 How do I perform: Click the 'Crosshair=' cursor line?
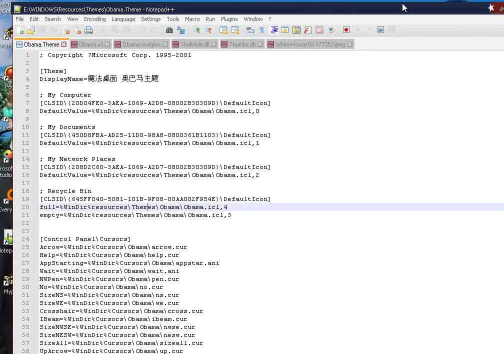[121, 311]
